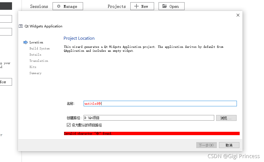This screenshot has height=162, width=264.
Task: Click the Projects label
Action: (117, 6)
